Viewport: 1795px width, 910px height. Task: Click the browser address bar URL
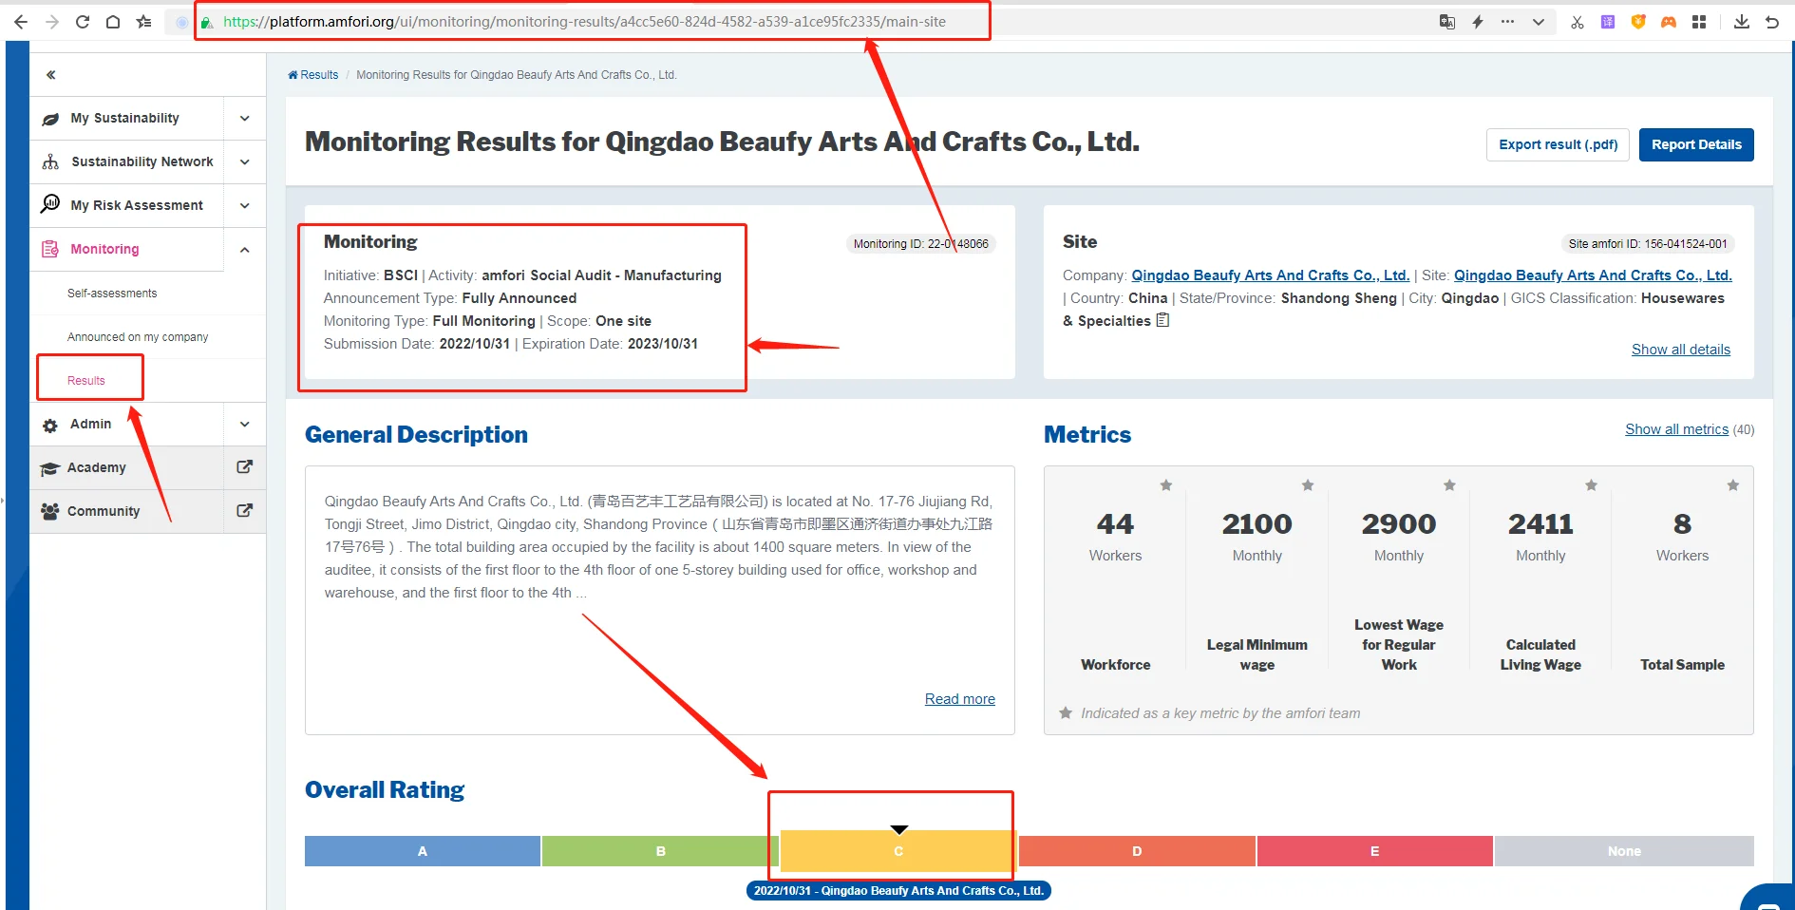tap(584, 22)
